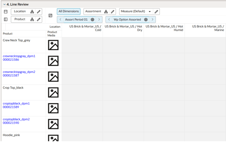Screen dimensions: 226x142
Task: Open the image placeholder for crewnecktopgray_dpm1
Action: [53, 61]
